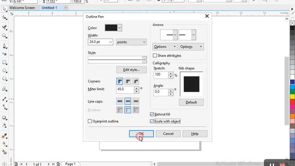Add page icon left of page navigator
Viewport: 295px width, 166px height.
[17, 164]
